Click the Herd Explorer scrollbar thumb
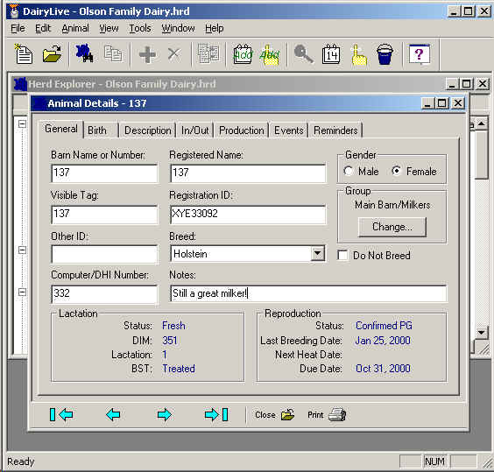 coord(481,155)
